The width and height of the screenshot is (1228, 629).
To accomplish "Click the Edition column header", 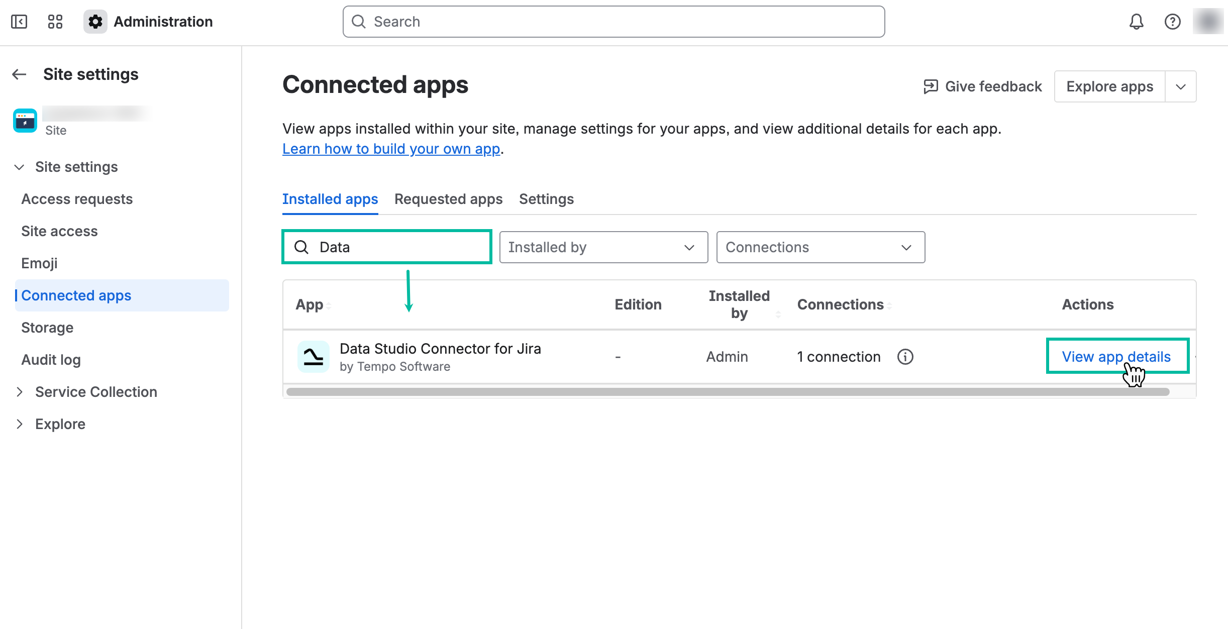I will (638, 304).
